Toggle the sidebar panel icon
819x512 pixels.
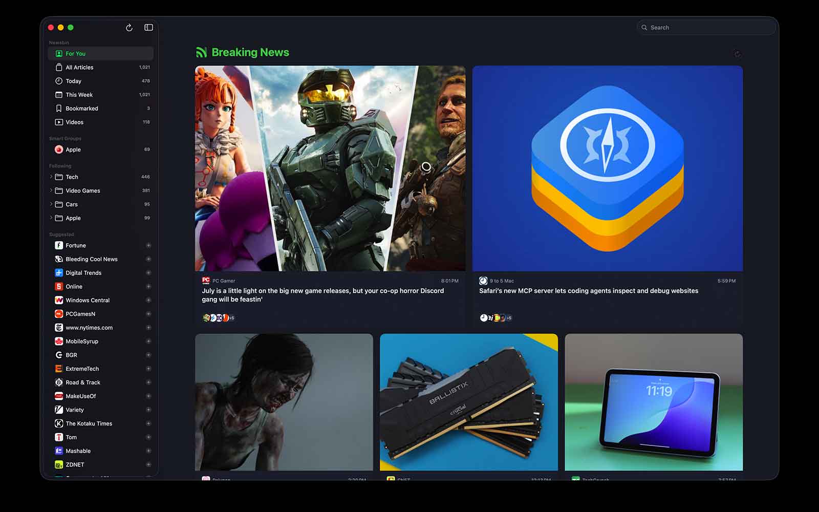click(x=148, y=28)
